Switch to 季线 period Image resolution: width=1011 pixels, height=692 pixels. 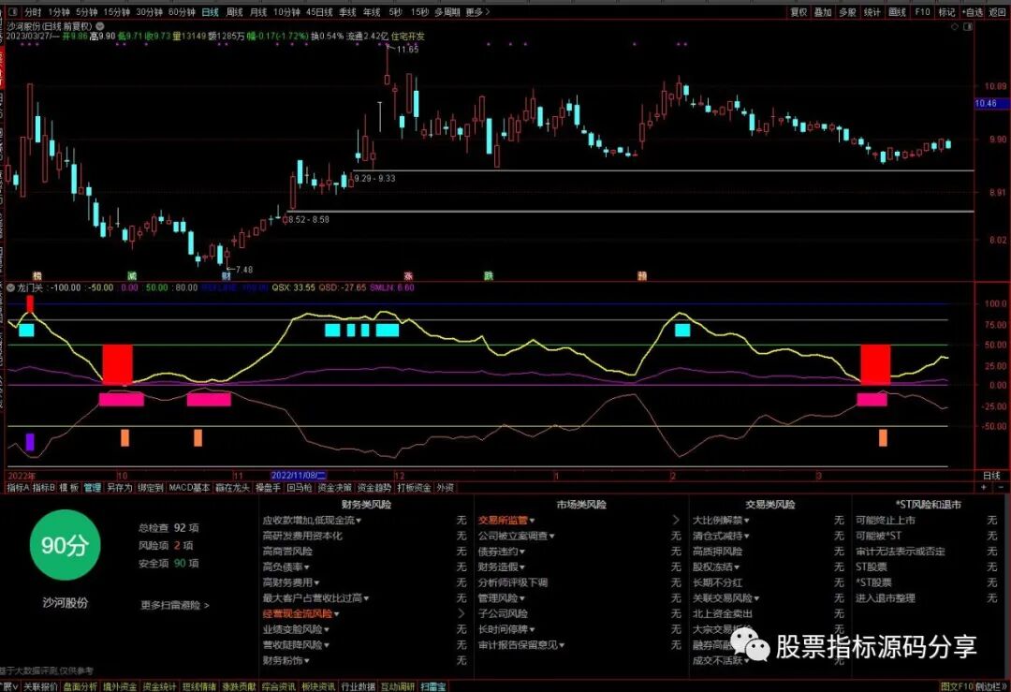pyautogui.click(x=347, y=12)
